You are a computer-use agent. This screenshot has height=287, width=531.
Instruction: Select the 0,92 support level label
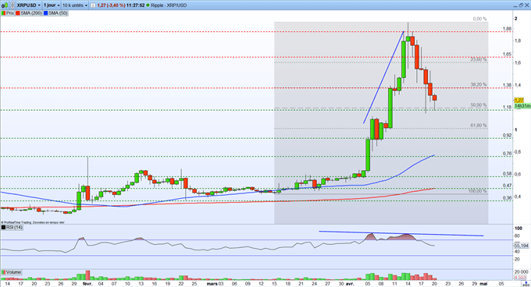pos(507,136)
